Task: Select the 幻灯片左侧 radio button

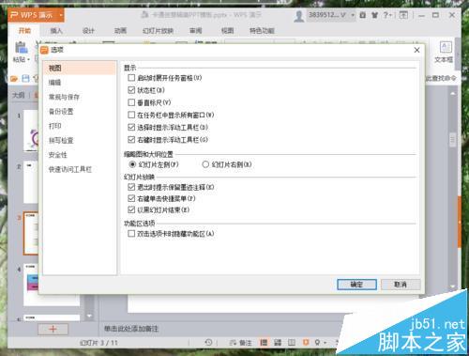Action: 132,164
